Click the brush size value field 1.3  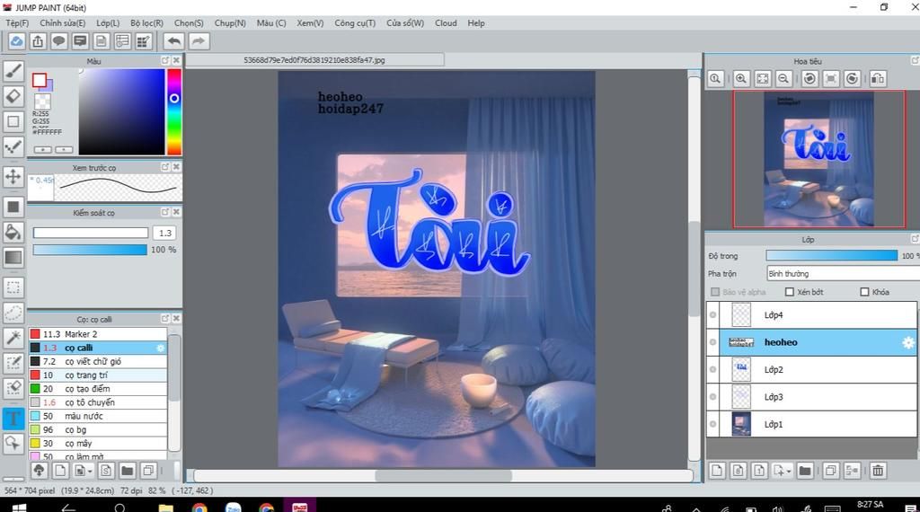point(165,233)
